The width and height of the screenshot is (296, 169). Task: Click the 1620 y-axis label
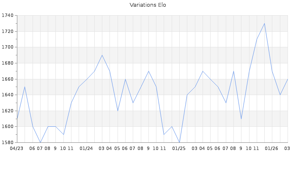(8, 111)
